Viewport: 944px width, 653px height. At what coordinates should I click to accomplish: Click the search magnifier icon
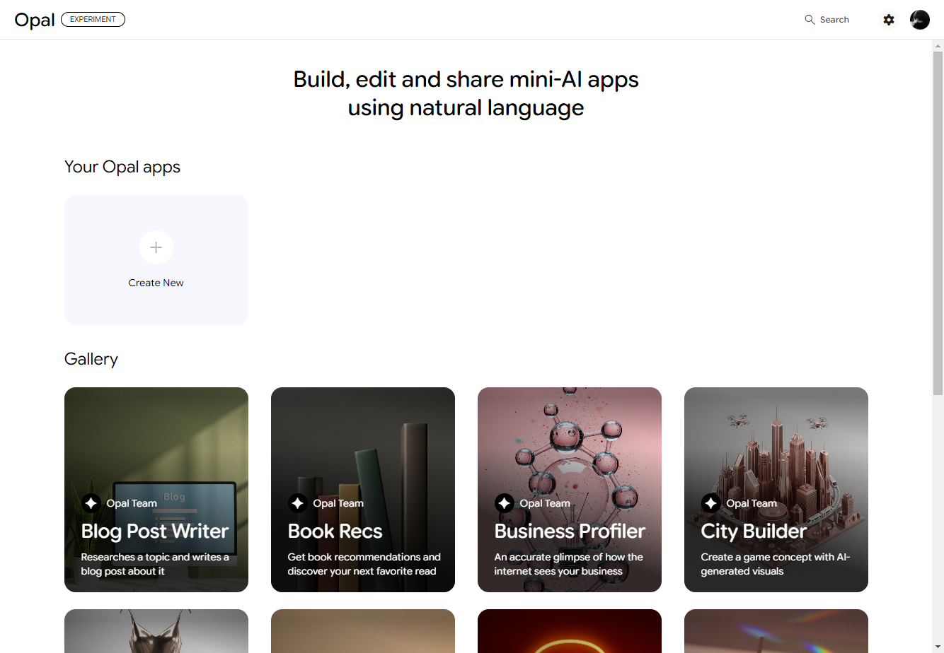(810, 20)
